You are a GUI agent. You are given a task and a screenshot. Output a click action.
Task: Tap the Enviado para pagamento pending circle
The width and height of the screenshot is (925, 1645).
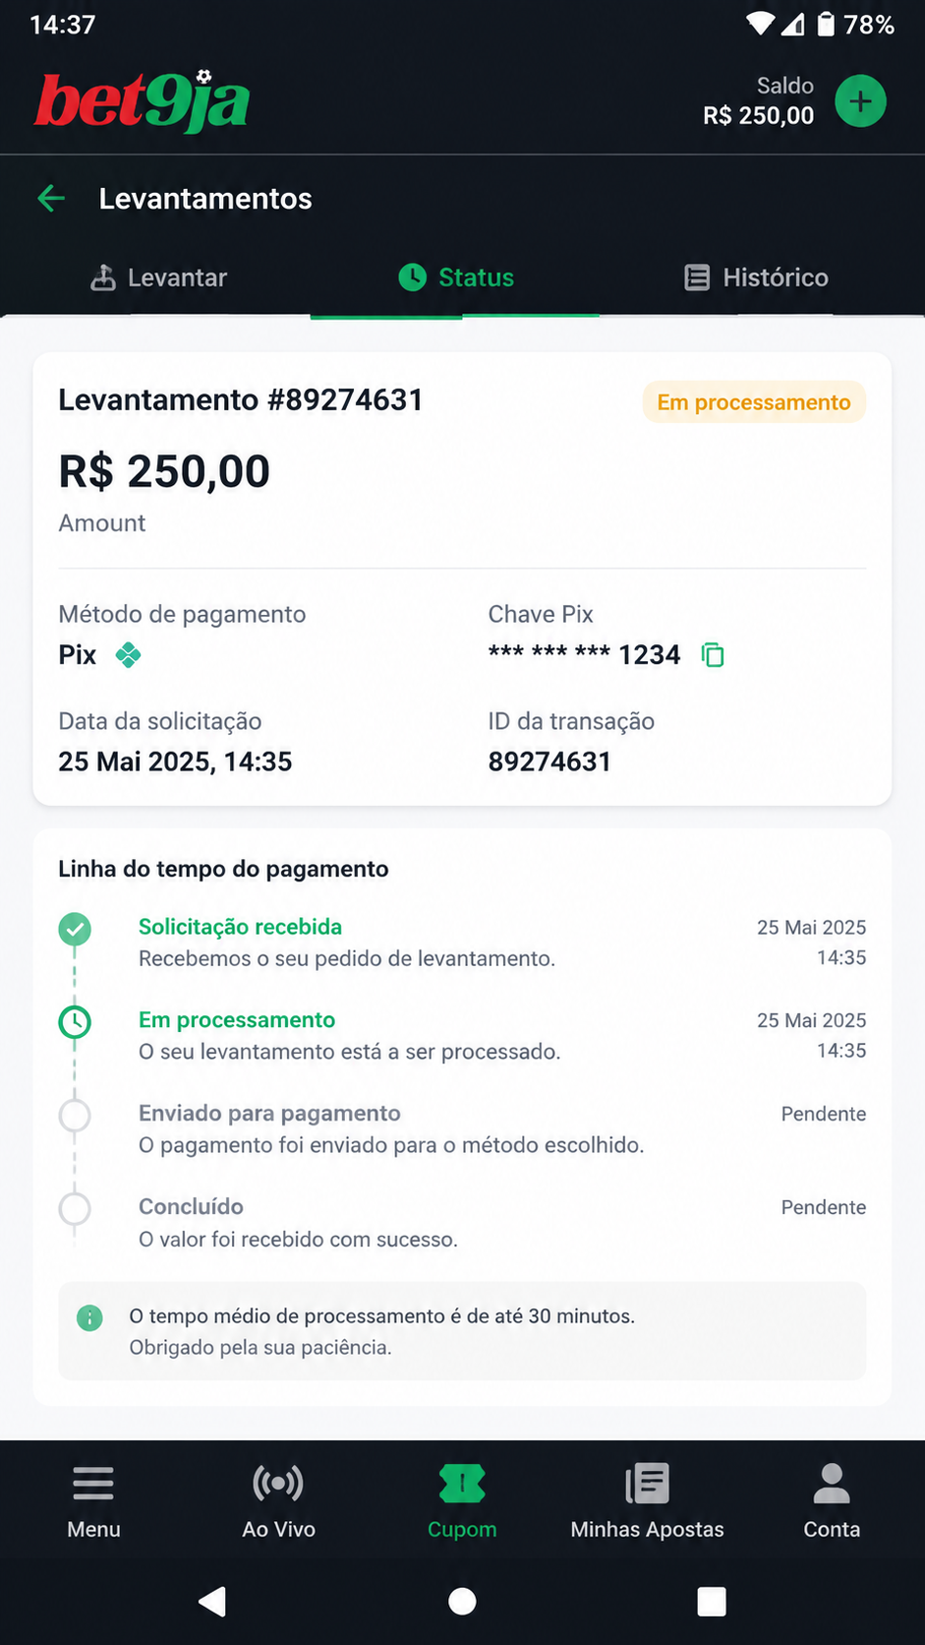tap(75, 1116)
